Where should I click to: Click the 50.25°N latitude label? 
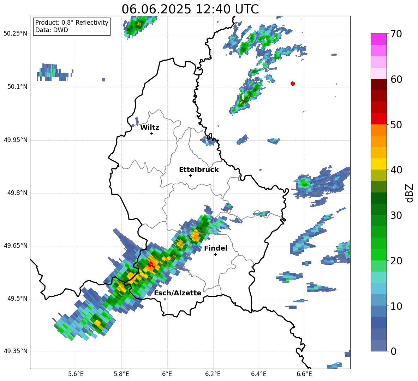pos(16,34)
